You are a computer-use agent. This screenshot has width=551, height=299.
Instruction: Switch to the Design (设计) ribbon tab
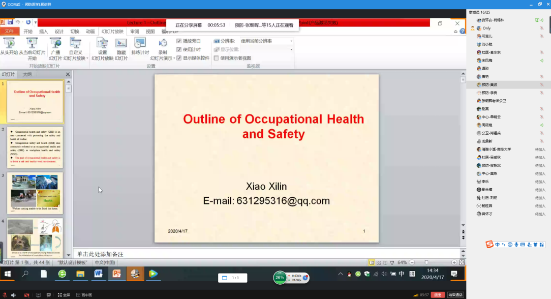click(x=59, y=32)
